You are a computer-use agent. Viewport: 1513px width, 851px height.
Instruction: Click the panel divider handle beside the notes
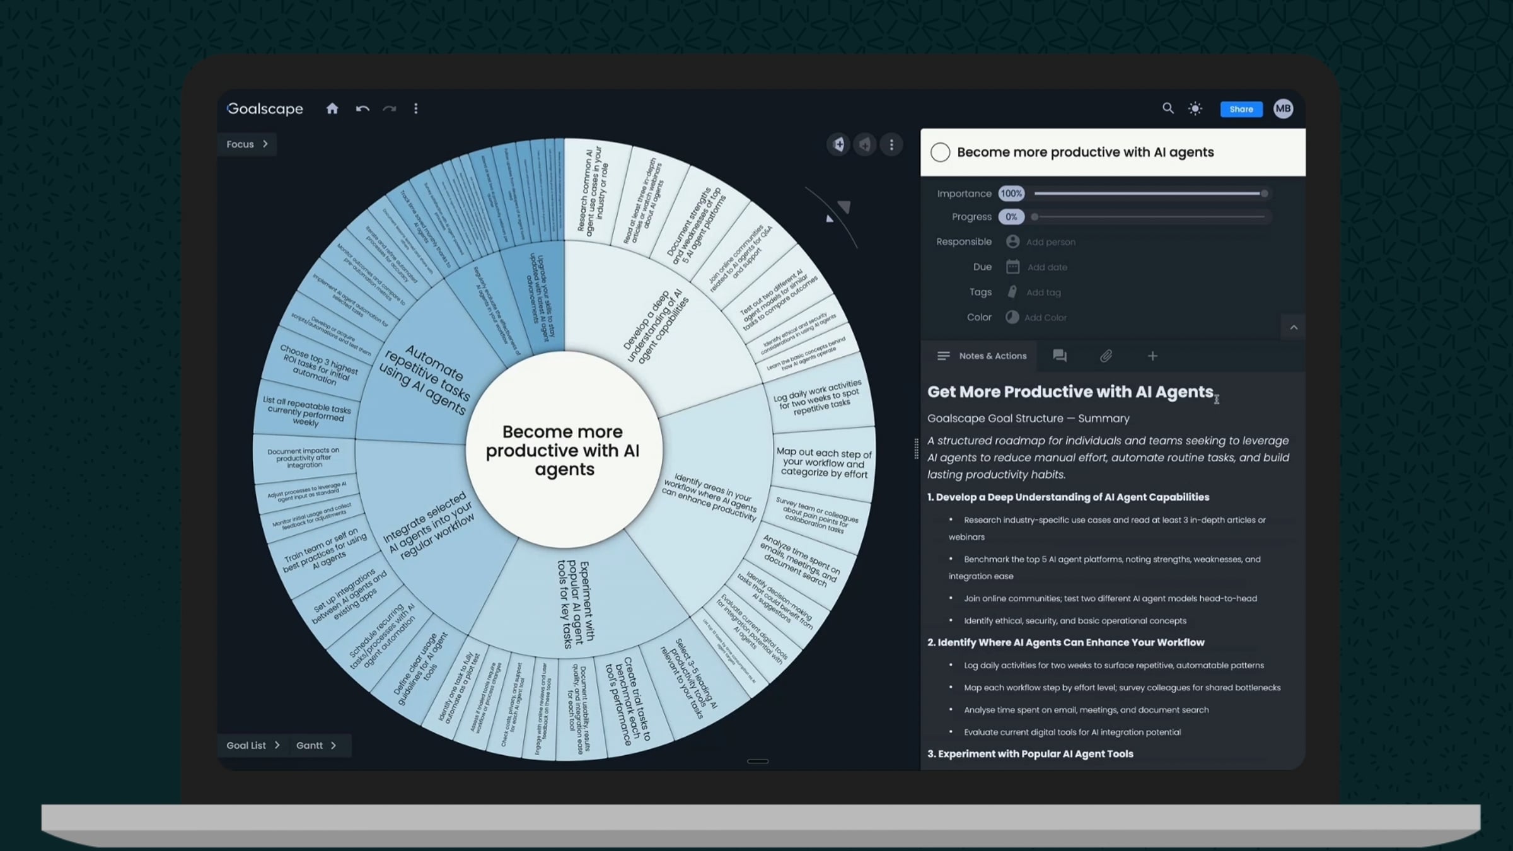click(x=916, y=449)
